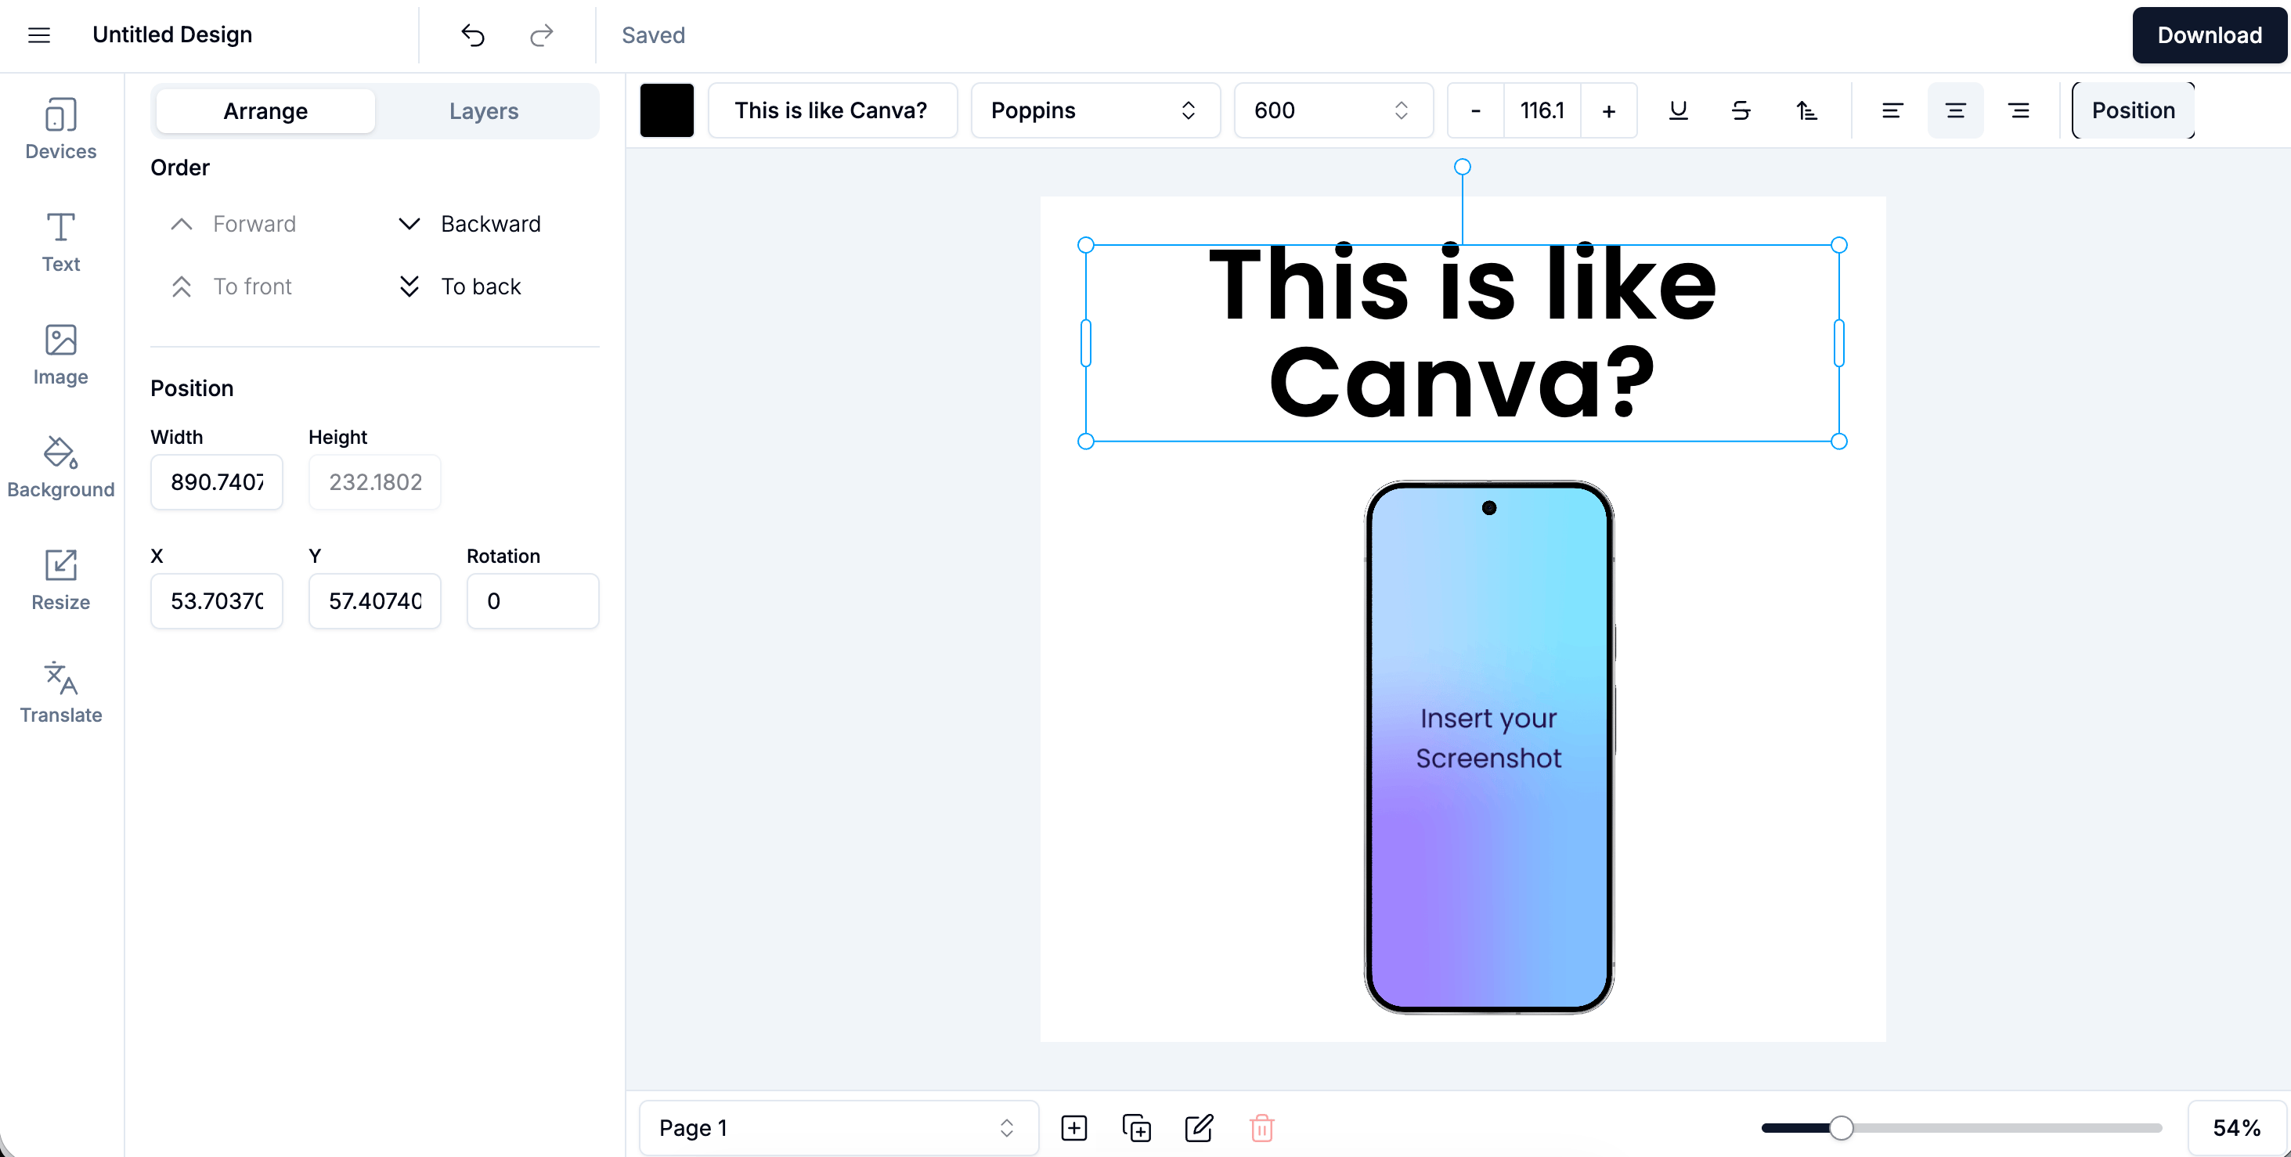Increase font size with plus button
The height and width of the screenshot is (1157, 2291).
[1608, 110]
